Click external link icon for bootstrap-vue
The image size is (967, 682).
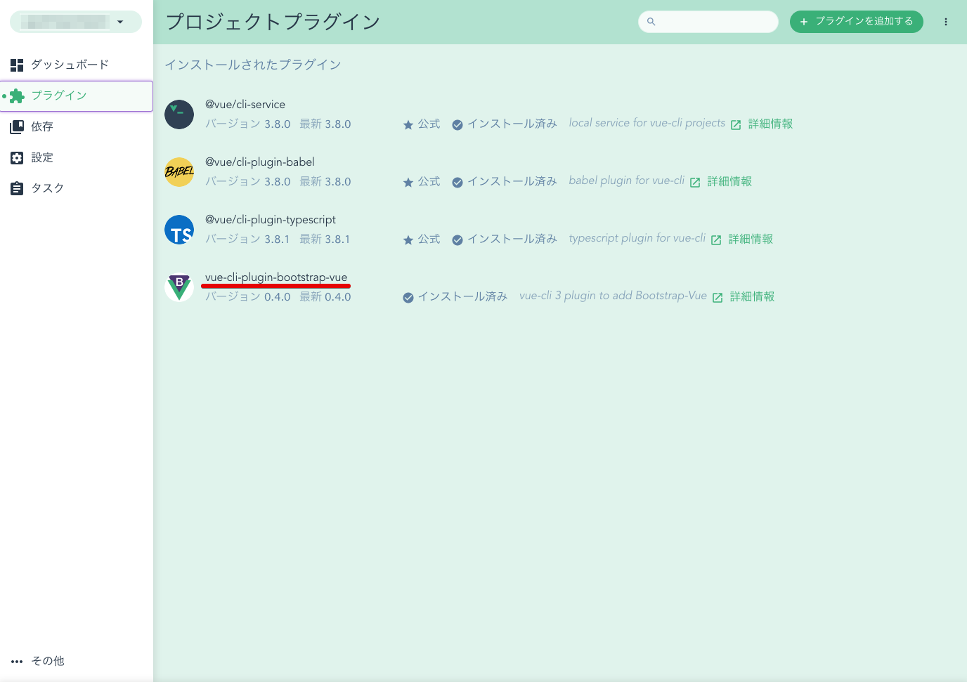[718, 298]
